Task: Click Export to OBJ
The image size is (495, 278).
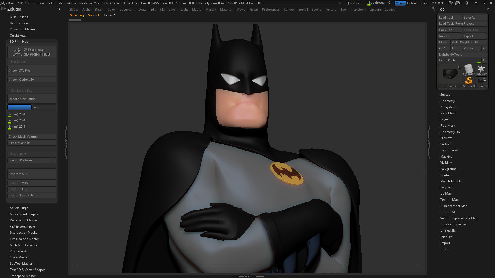Action: point(32,189)
